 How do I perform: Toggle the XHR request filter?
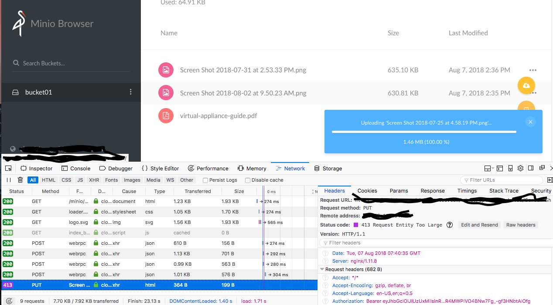coord(94,180)
